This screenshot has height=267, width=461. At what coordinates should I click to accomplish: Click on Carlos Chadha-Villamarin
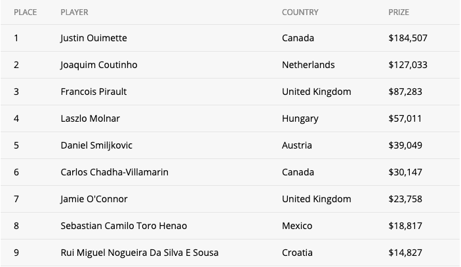click(x=114, y=172)
